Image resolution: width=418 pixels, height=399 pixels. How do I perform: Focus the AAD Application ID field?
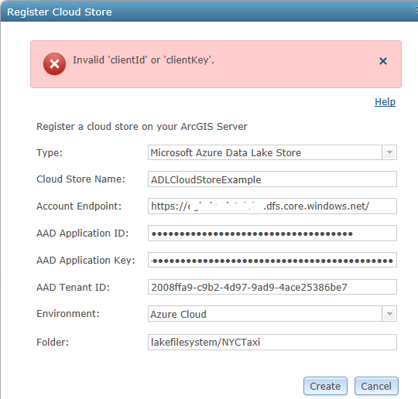pyautogui.click(x=272, y=234)
